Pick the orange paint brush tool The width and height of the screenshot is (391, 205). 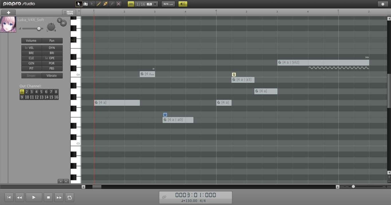(x=105, y=4)
